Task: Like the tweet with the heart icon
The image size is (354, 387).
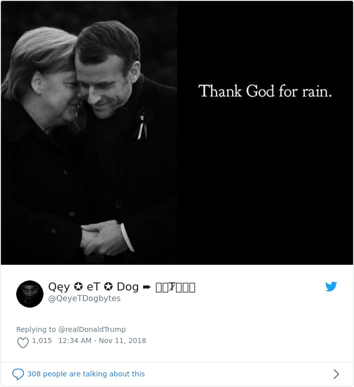Action: coord(23,343)
